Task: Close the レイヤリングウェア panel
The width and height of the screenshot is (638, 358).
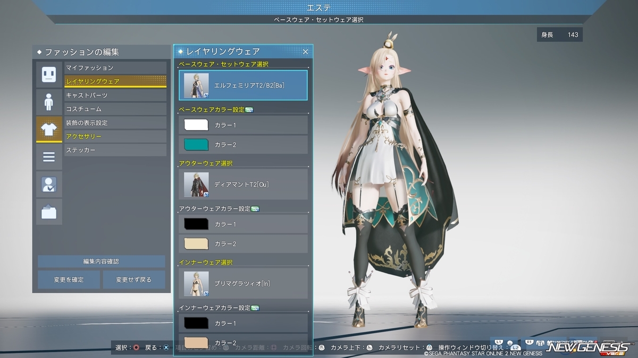Action: coord(305,51)
